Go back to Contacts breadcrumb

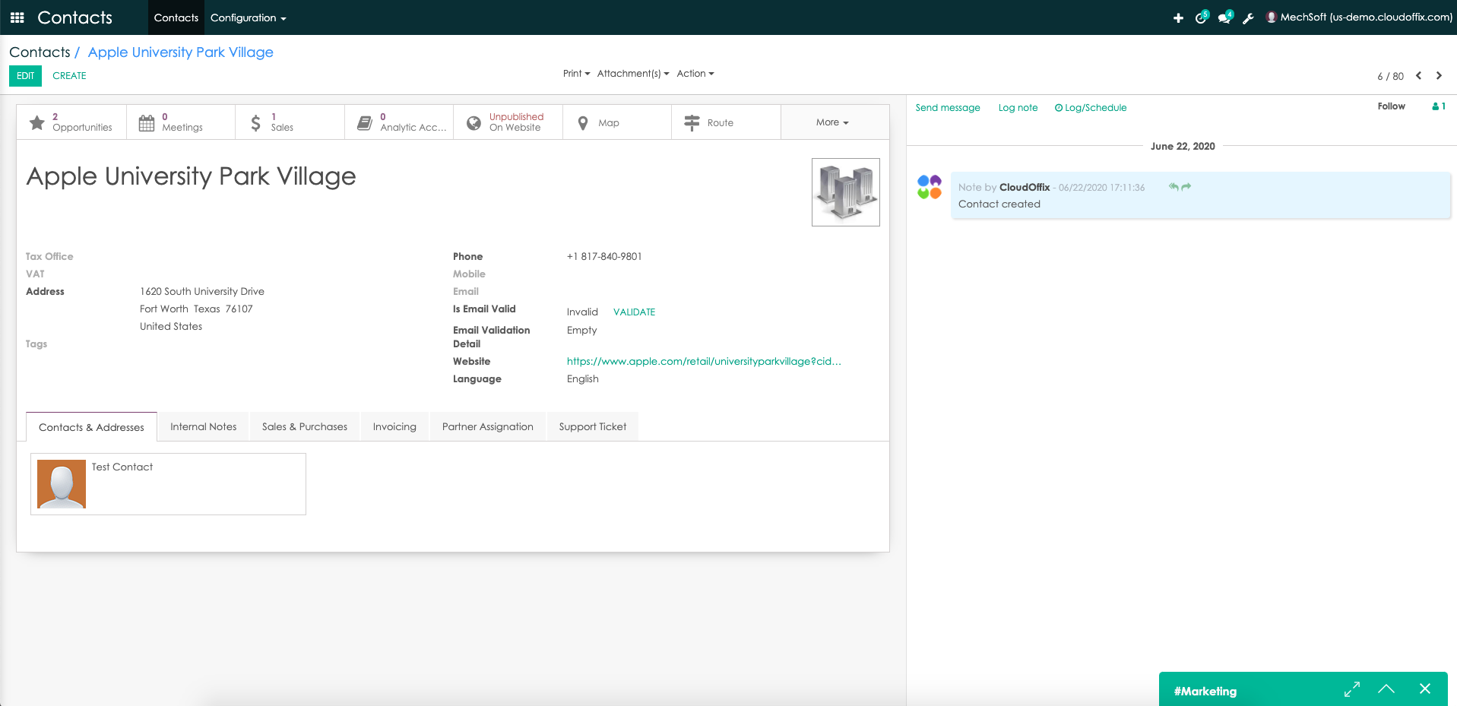[x=40, y=52]
